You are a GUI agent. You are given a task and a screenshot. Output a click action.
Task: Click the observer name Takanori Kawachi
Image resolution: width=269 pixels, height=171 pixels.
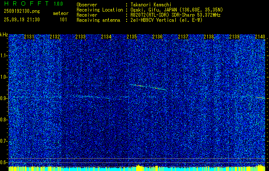click(x=151, y=5)
